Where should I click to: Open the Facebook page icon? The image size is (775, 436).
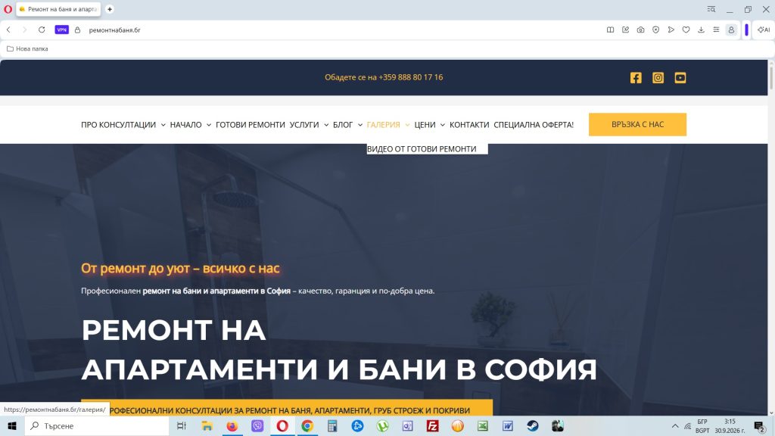pyautogui.click(x=636, y=78)
